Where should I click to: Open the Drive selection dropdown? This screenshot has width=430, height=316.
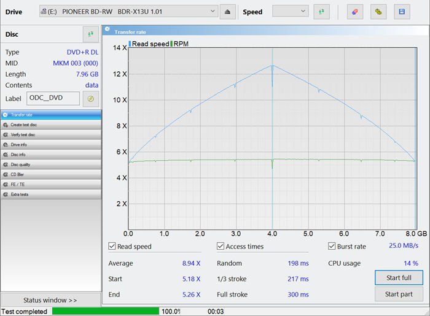[x=128, y=12]
